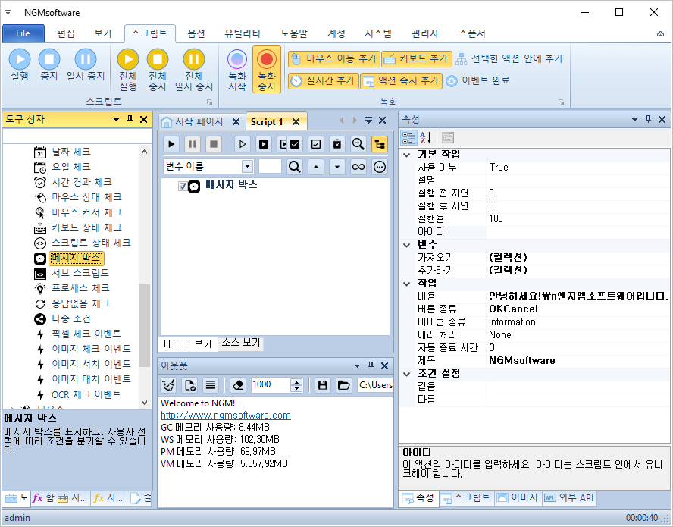This screenshot has width=673, height=527.
Task: Click the script editor pause icon
Action: [x=193, y=144]
